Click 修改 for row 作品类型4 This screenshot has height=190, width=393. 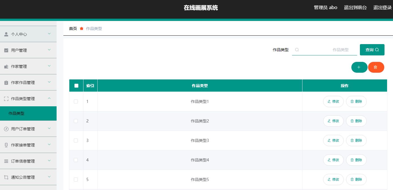click(333, 160)
